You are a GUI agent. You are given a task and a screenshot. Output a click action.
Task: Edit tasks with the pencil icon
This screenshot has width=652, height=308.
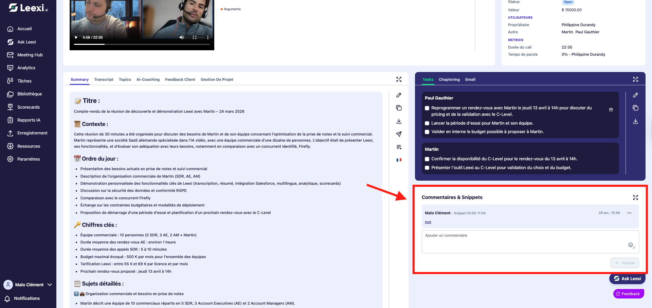click(x=635, y=95)
